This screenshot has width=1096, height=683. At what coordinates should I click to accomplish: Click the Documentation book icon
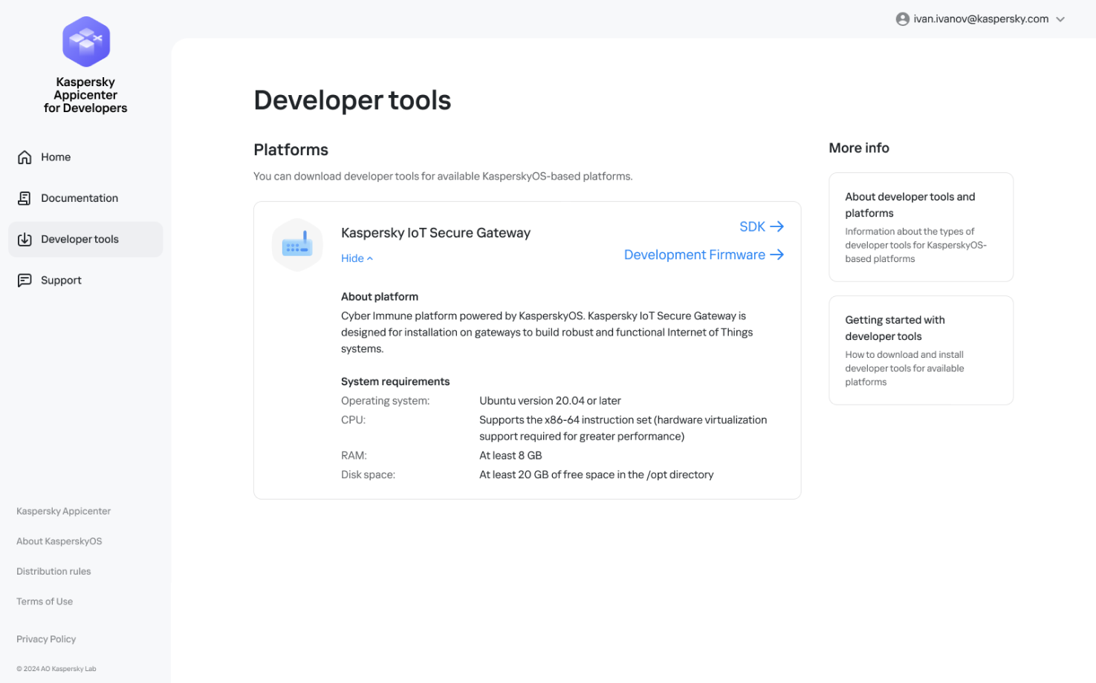point(25,198)
